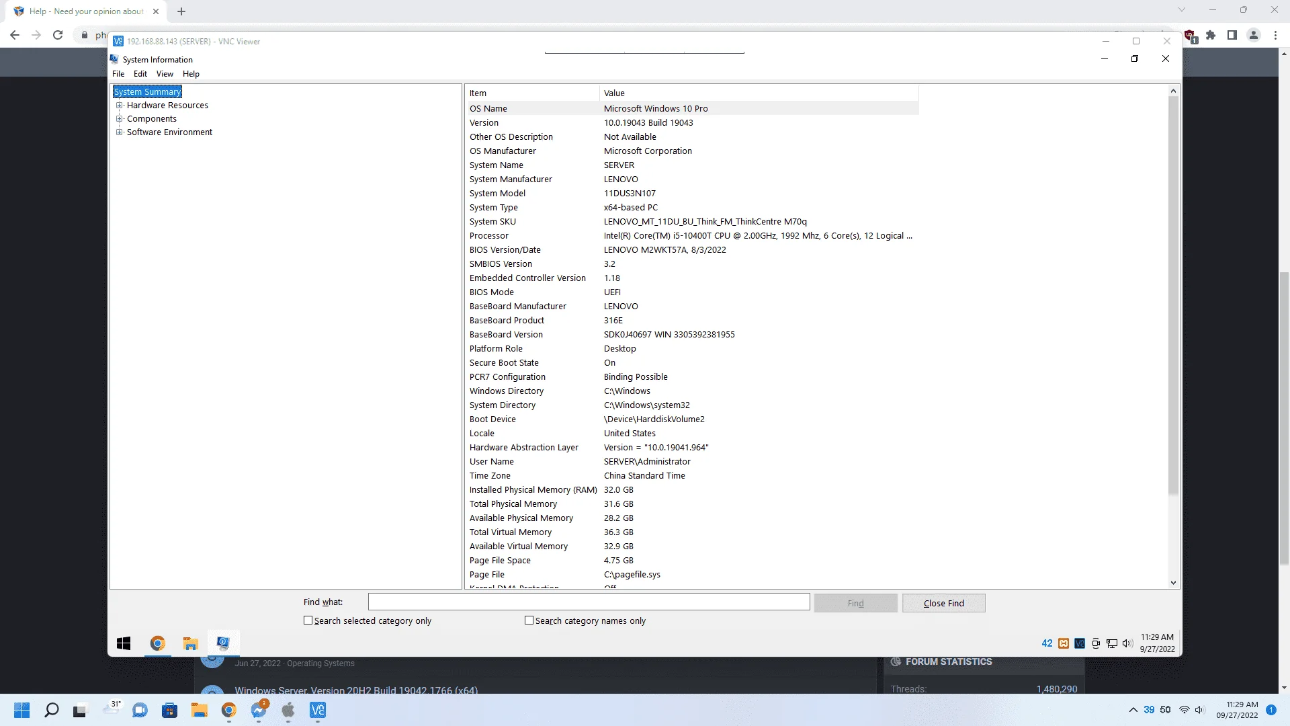Go back in Chrome
This screenshot has height=726, width=1290.
coord(15,35)
